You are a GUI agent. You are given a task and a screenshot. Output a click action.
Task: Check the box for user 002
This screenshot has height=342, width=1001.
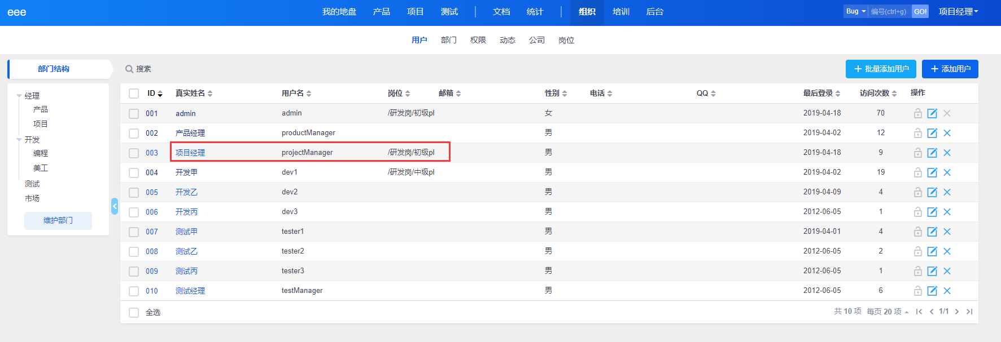[x=134, y=133]
